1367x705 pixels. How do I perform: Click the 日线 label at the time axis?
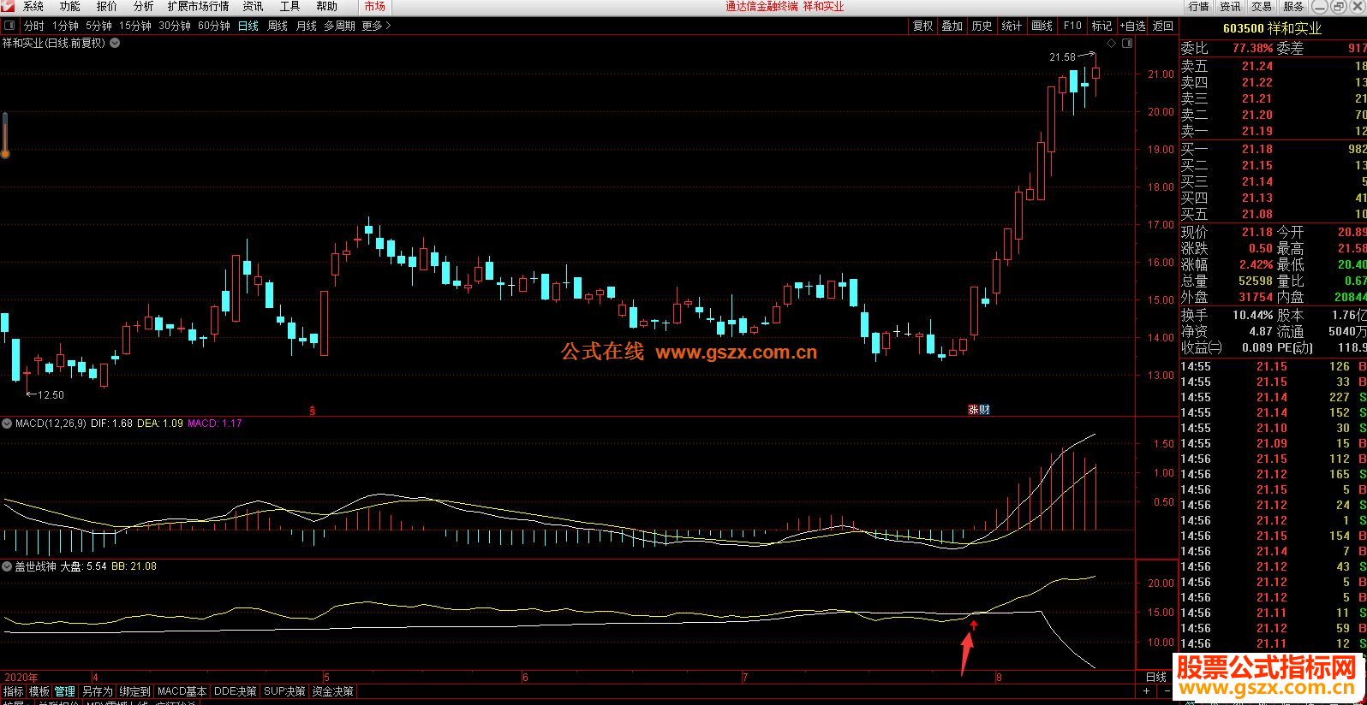coord(1156,677)
